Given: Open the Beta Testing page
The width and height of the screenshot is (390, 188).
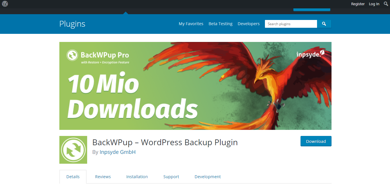Looking at the screenshot, I should point(220,24).
